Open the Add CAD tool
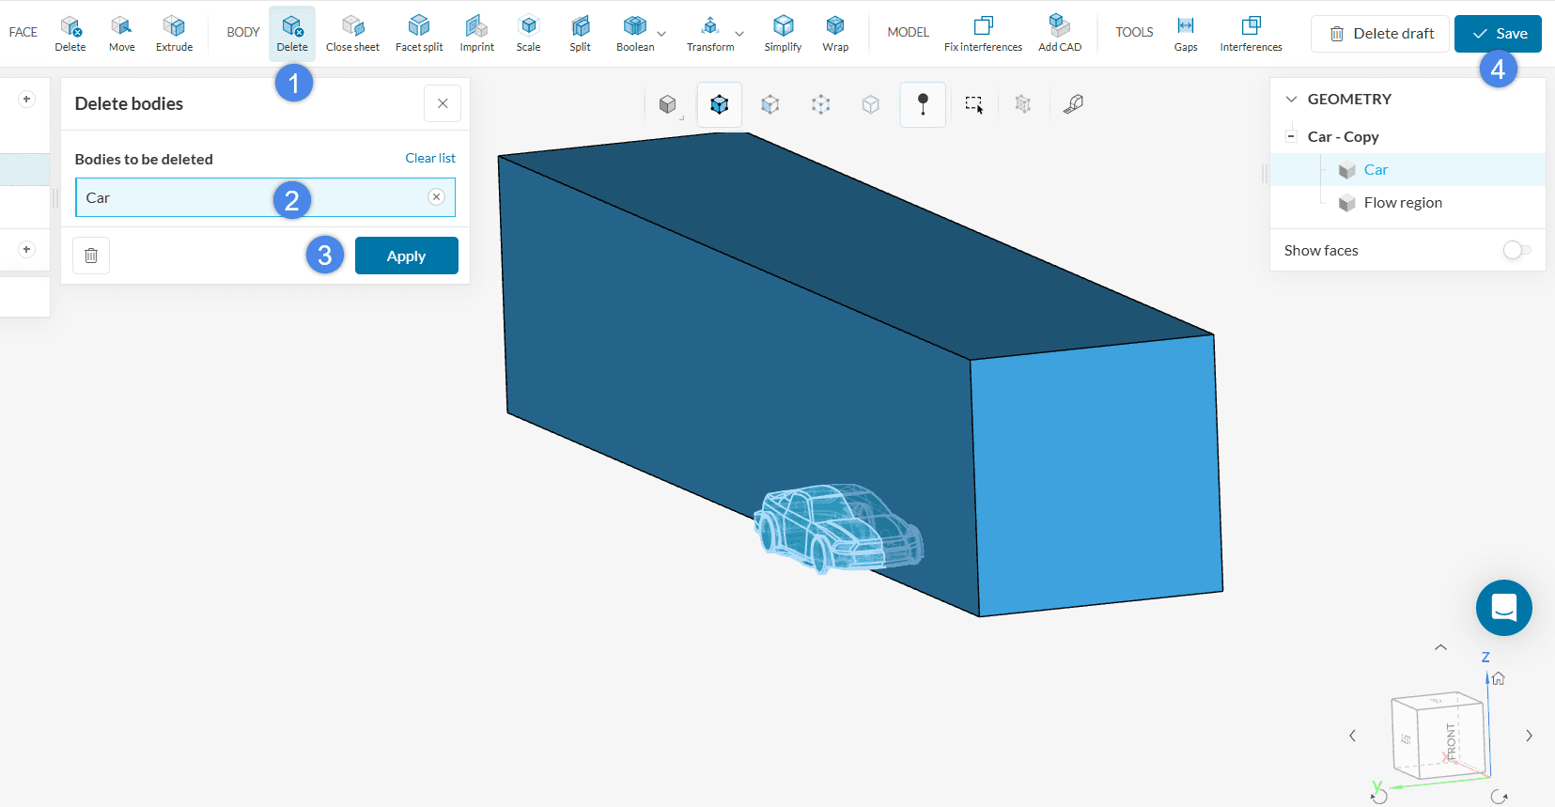 coord(1059,34)
